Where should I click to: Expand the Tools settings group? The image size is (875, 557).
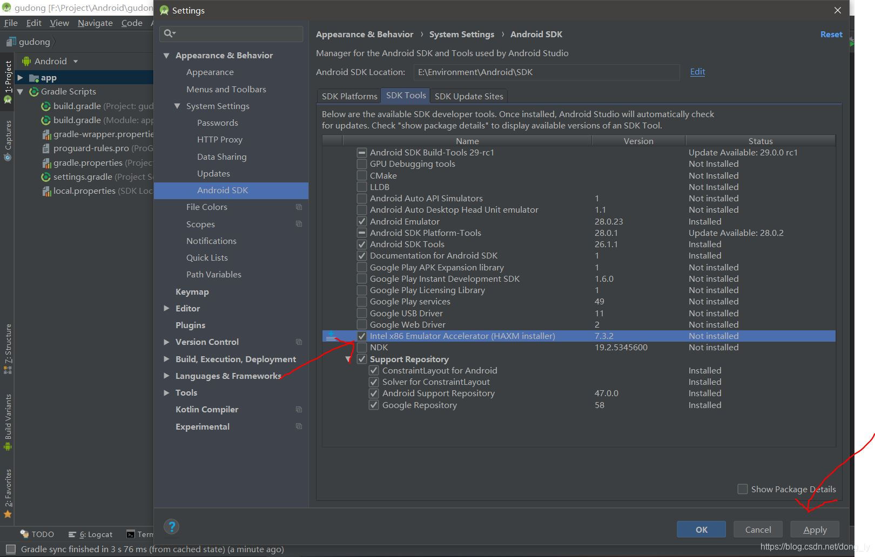[x=166, y=393]
